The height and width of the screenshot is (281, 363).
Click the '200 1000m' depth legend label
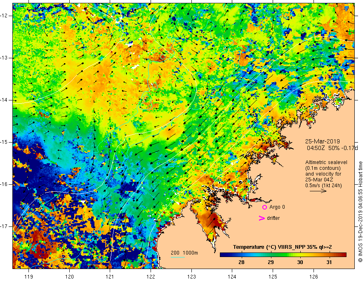(184, 253)
